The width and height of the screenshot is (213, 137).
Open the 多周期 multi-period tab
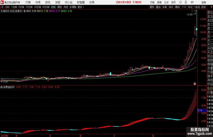point(73,7)
